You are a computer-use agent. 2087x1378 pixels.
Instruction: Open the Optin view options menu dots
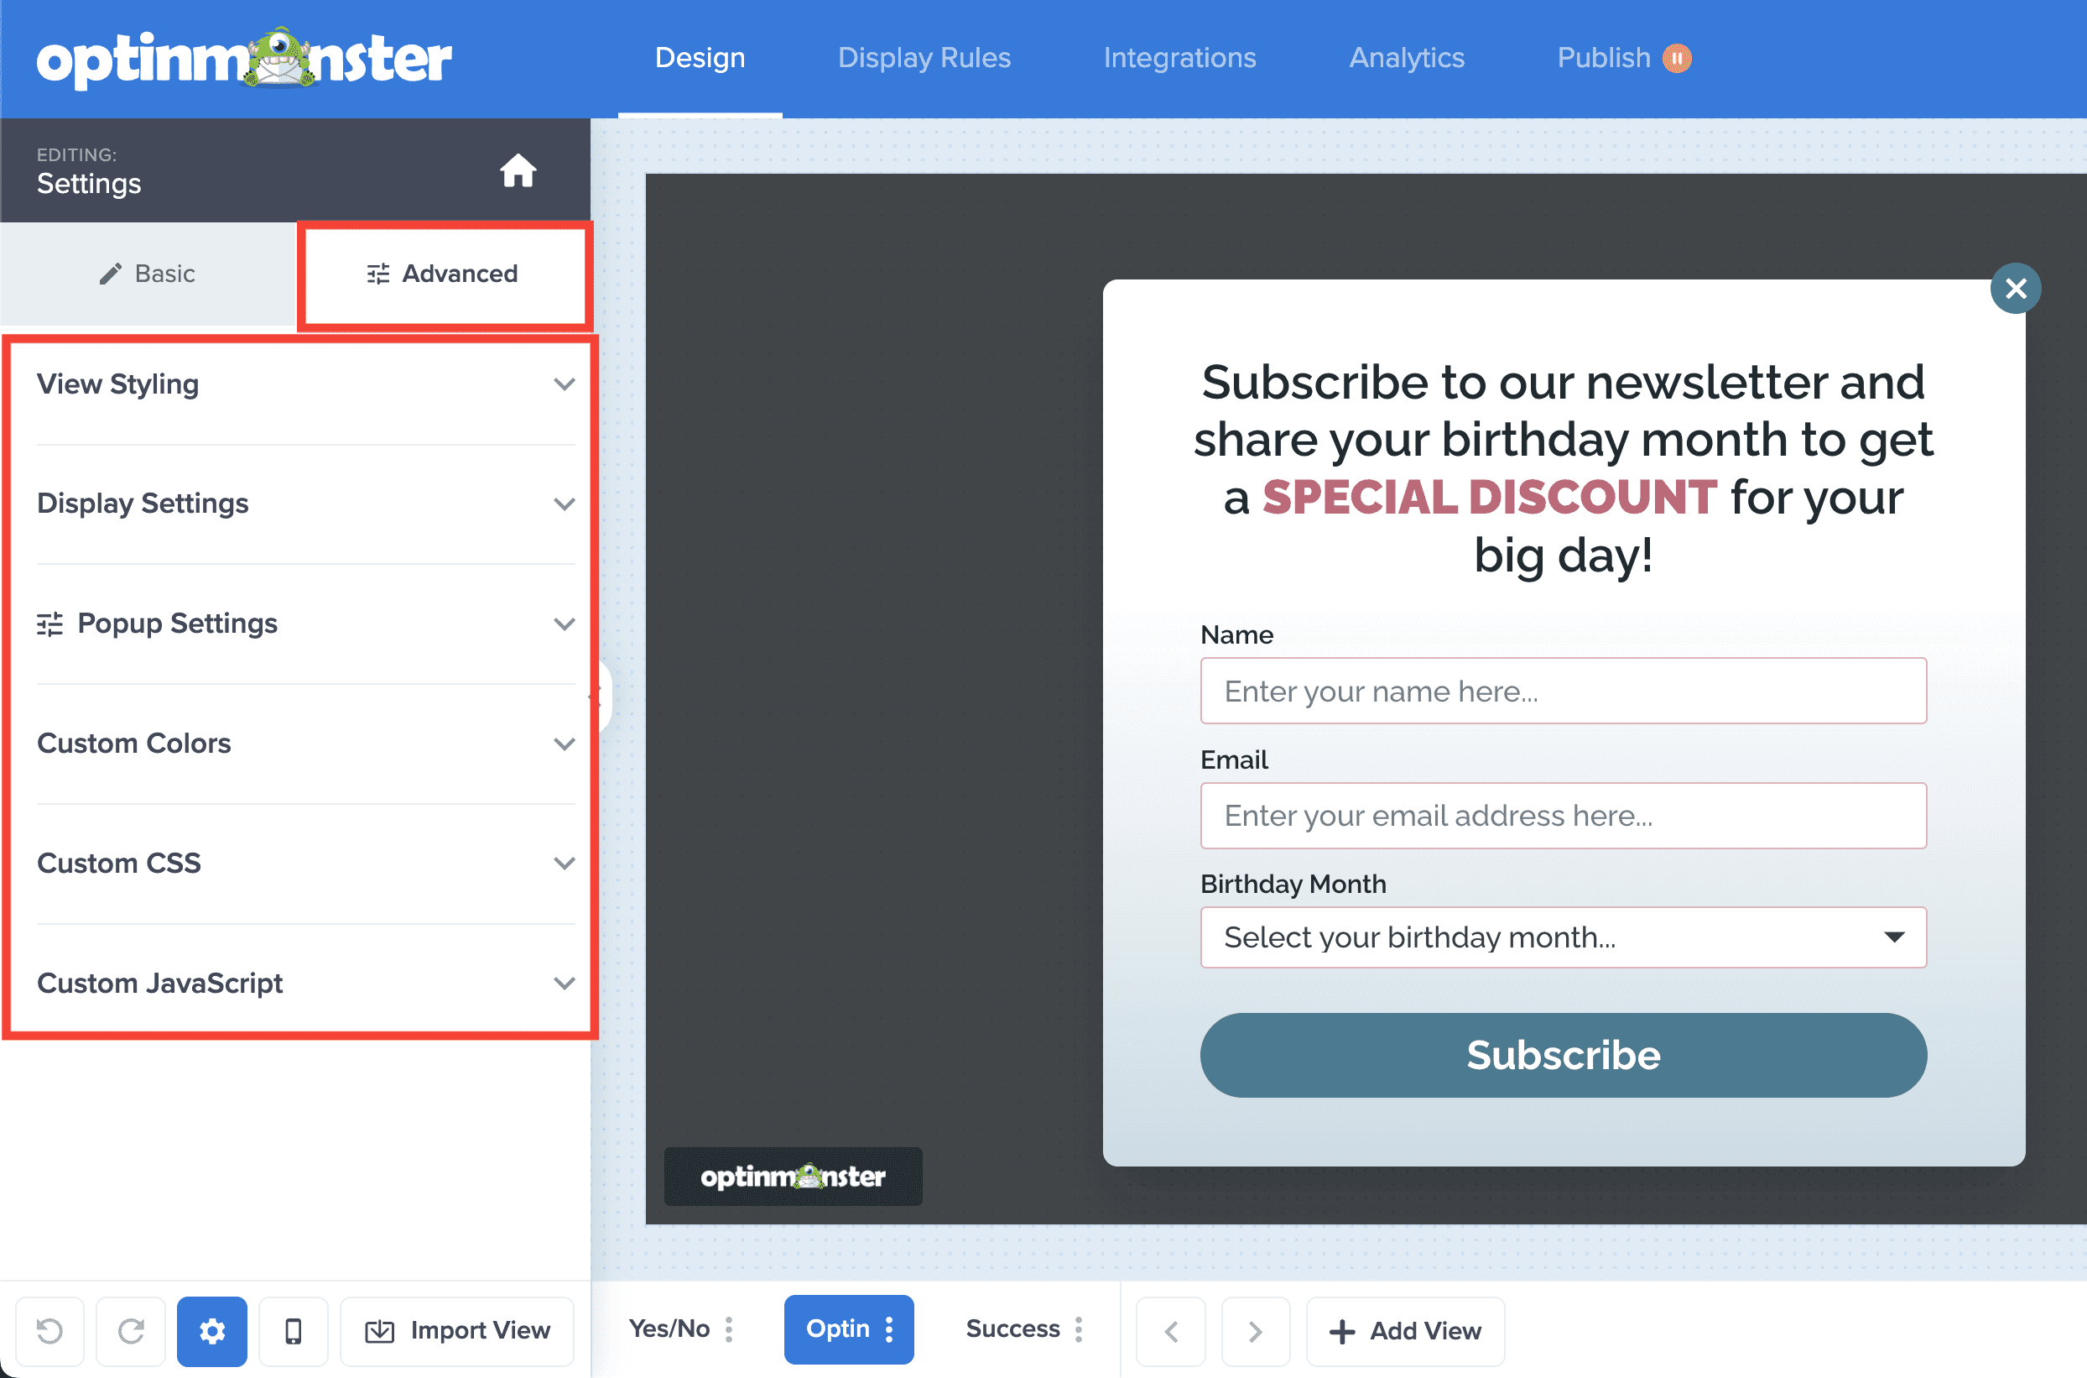pos(890,1328)
